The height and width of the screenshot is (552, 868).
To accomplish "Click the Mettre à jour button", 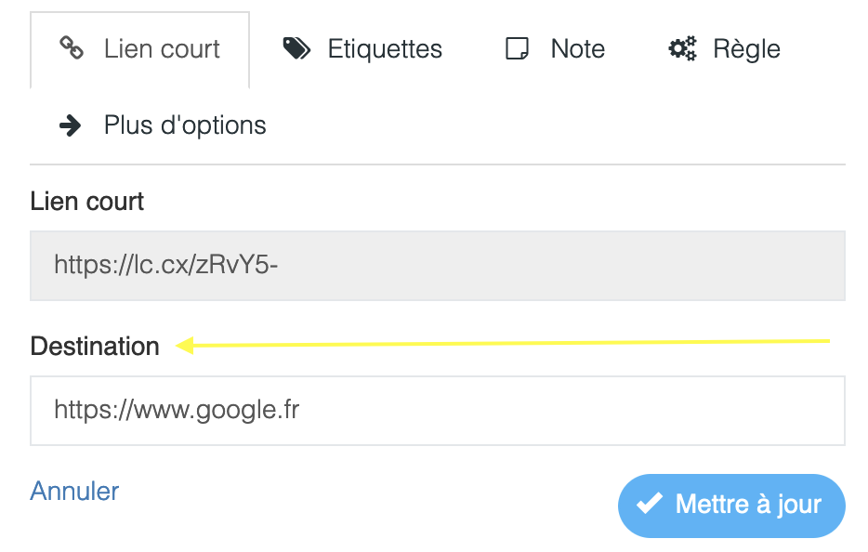I will (731, 505).
